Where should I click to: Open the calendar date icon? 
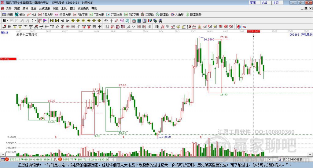pos(134,21)
